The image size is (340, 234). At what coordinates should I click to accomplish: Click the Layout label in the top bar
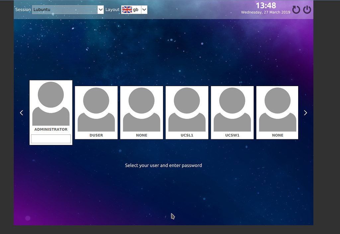pyautogui.click(x=112, y=9)
